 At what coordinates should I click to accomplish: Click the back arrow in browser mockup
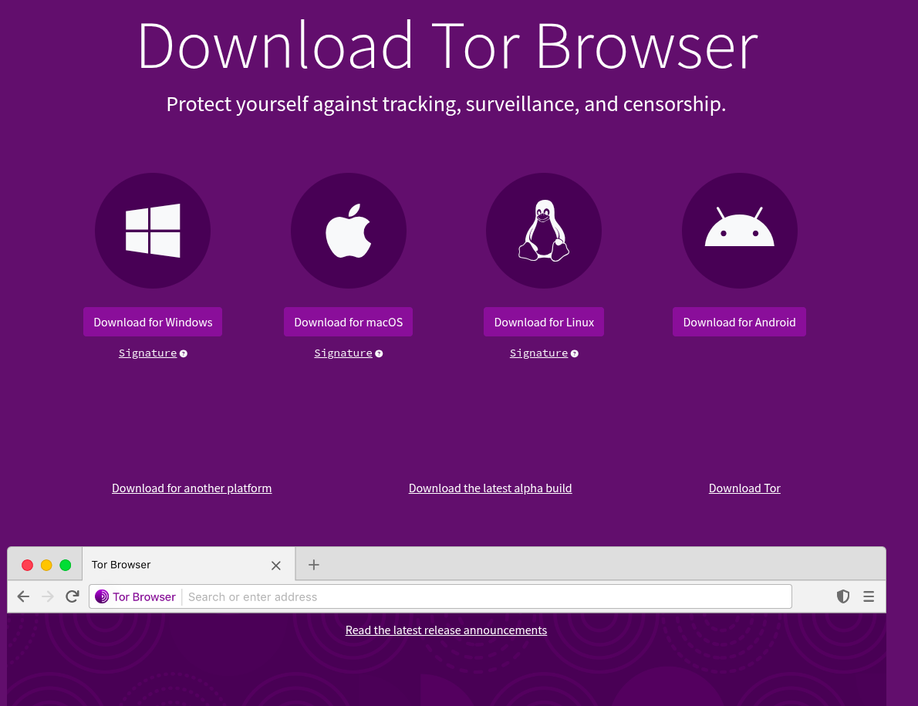(x=23, y=596)
